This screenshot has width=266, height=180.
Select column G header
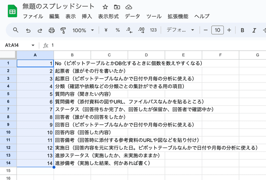253,55
